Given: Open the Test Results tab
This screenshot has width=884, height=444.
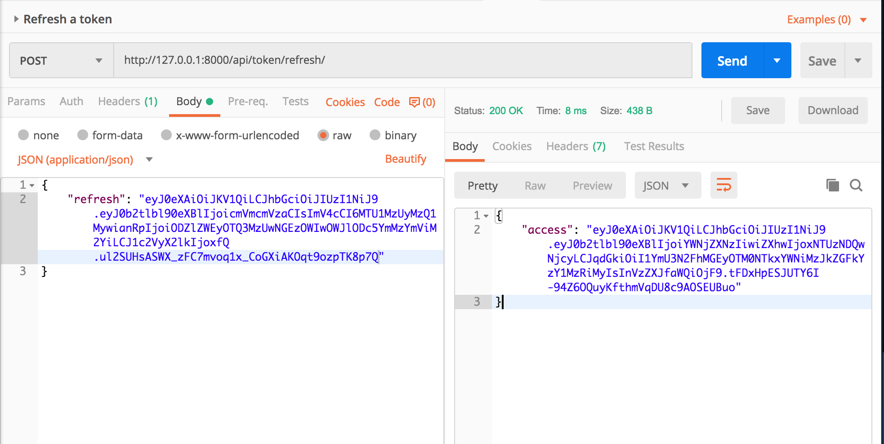Looking at the screenshot, I should [x=654, y=147].
